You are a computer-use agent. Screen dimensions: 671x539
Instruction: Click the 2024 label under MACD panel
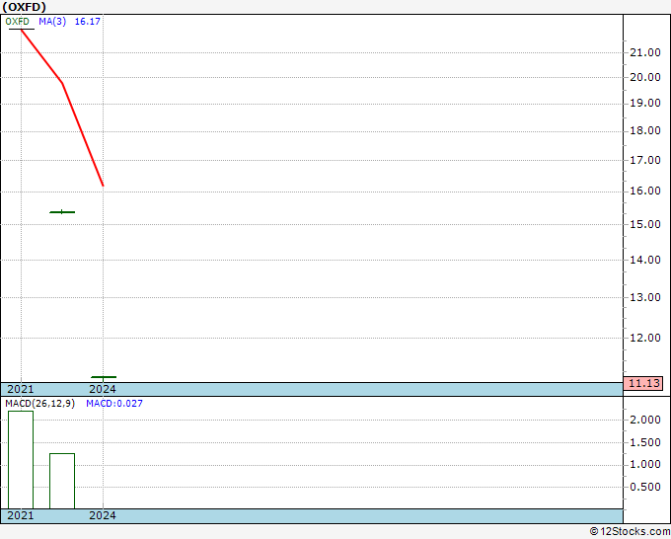click(x=103, y=515)
